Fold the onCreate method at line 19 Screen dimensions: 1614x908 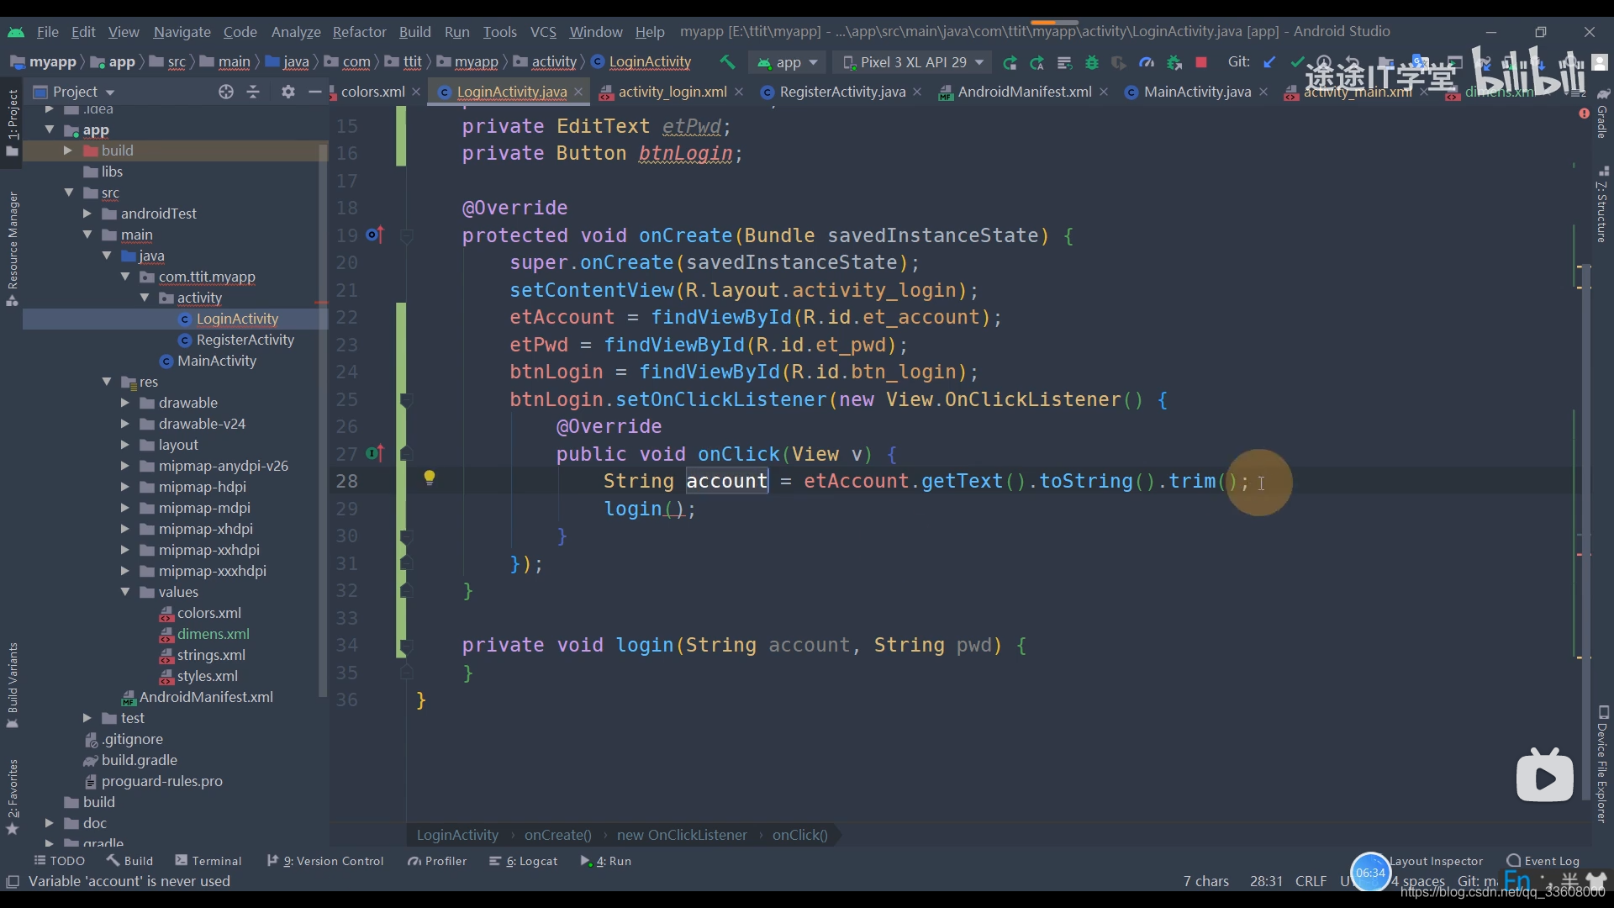pyautogui.click(x=407, y=236)
